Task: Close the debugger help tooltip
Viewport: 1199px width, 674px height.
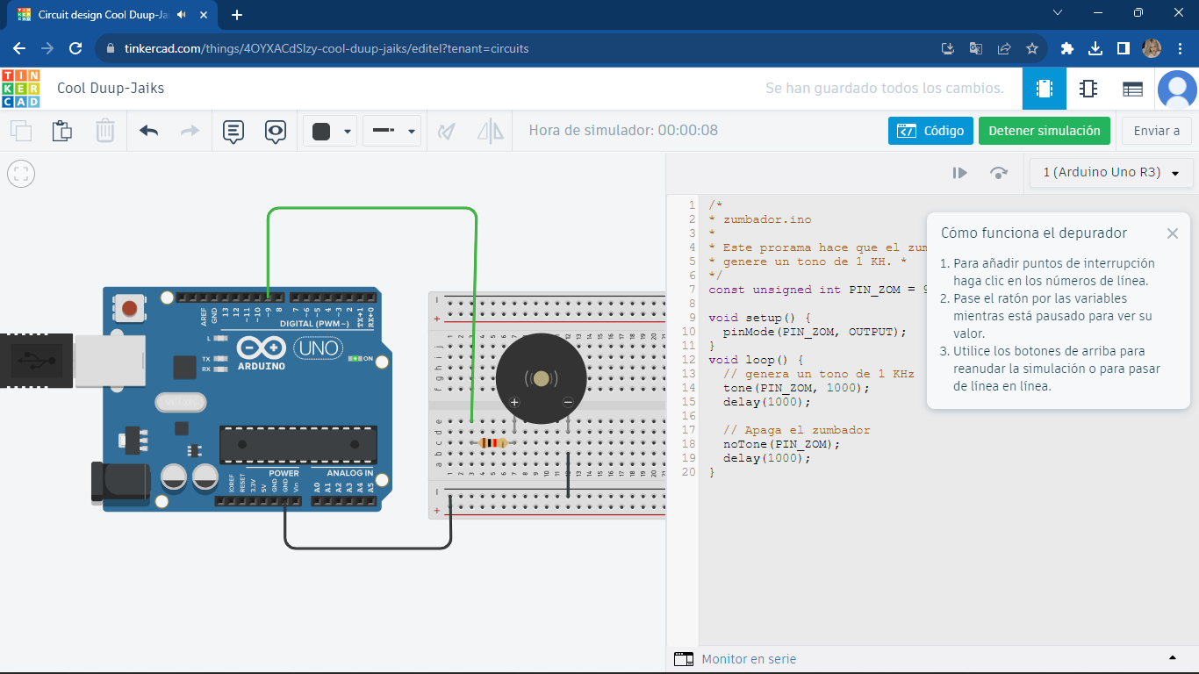Action: pyautogui.click(x=1172, y=233)
